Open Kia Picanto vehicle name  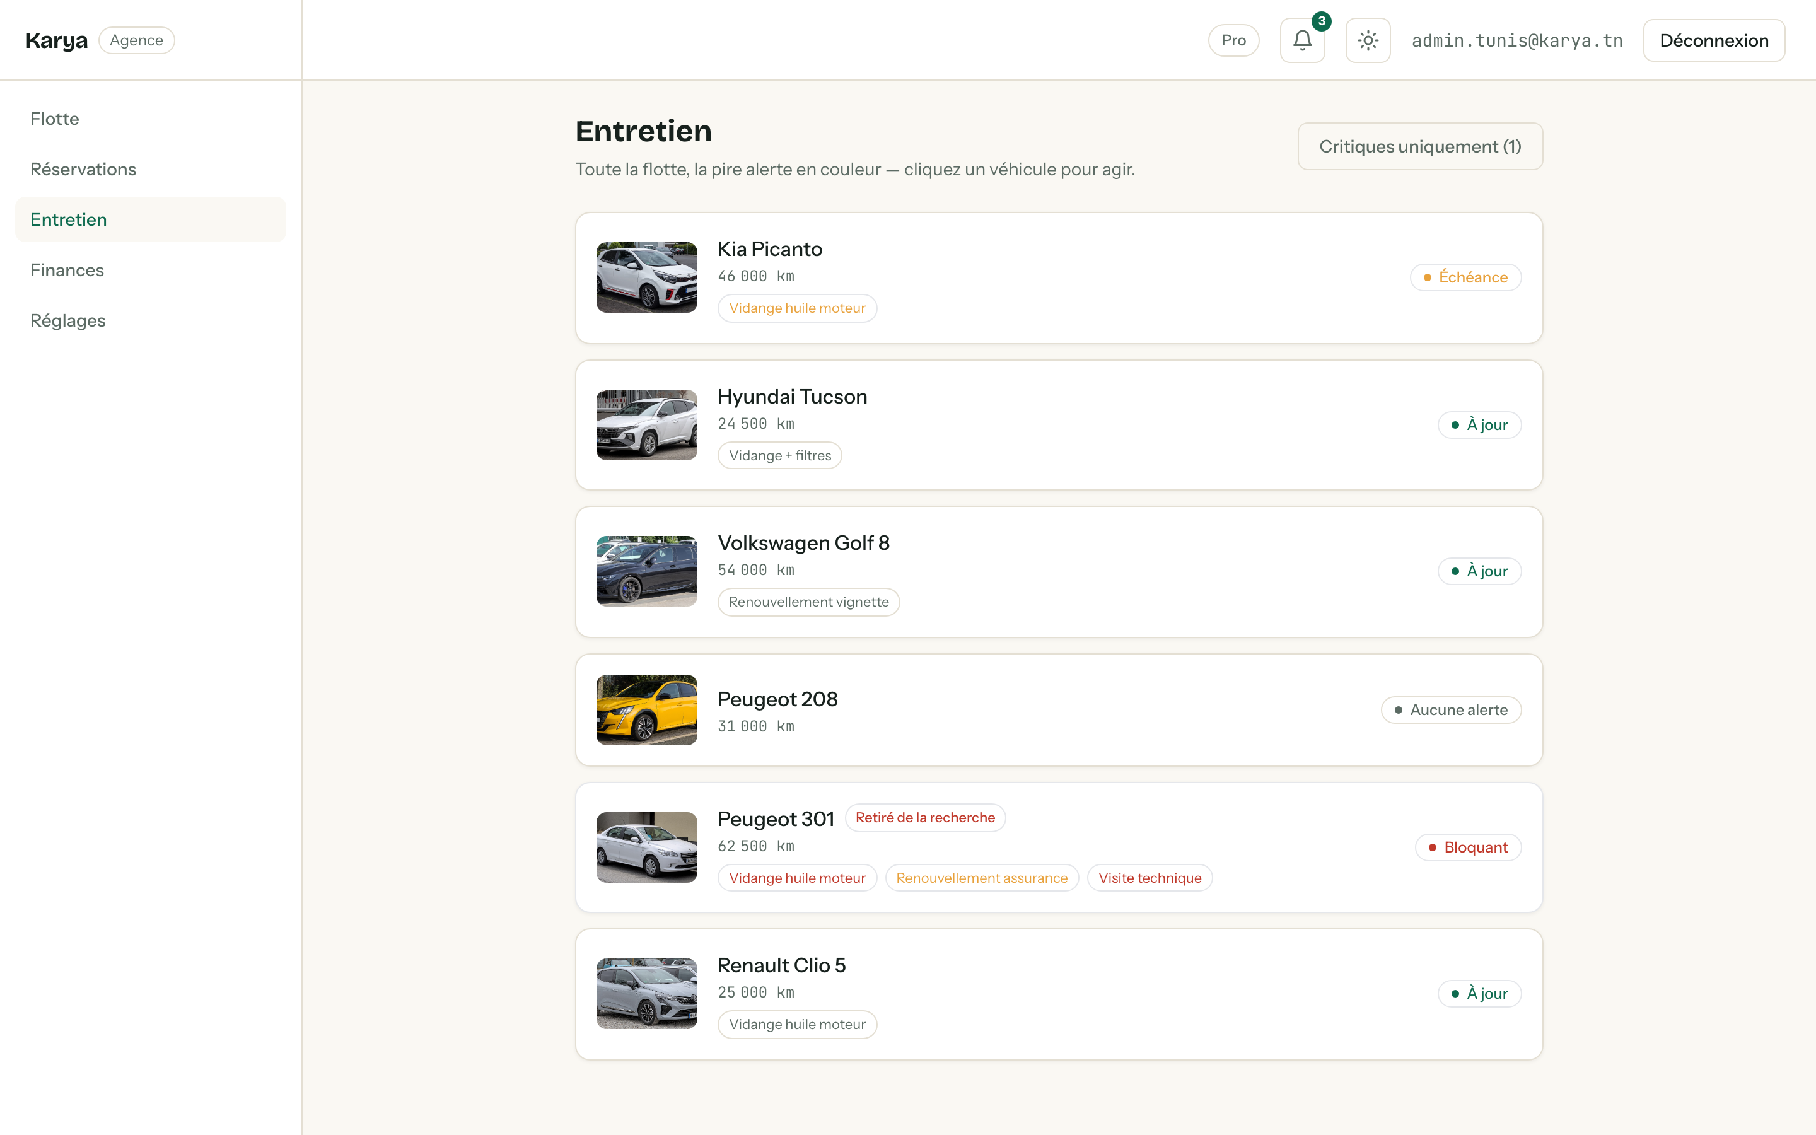(x=769, y=249)
